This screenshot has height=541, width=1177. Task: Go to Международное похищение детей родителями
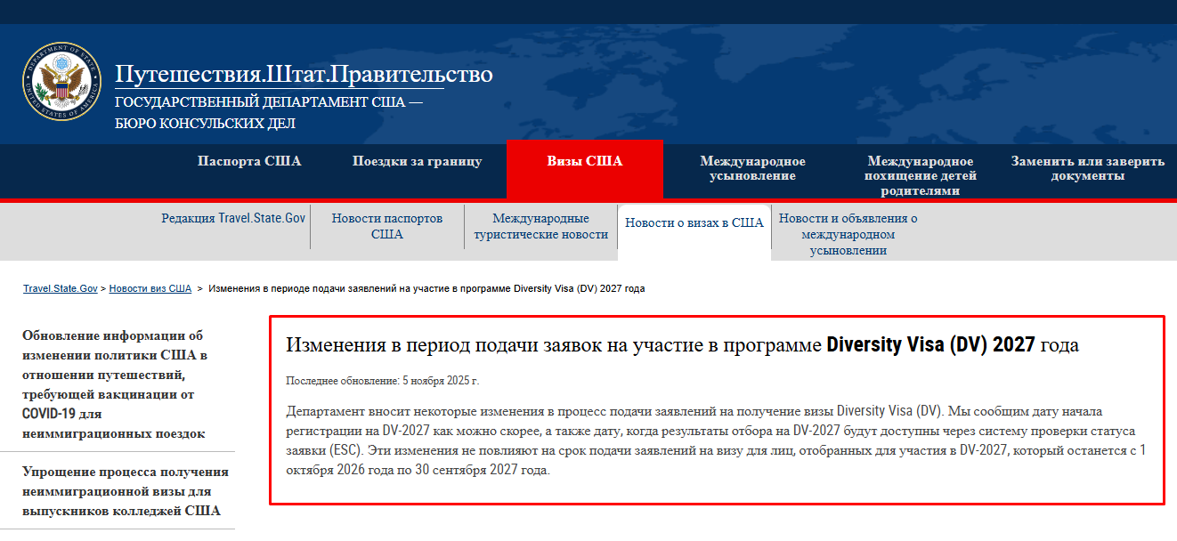pyautogui.click(x=921, y=175)
